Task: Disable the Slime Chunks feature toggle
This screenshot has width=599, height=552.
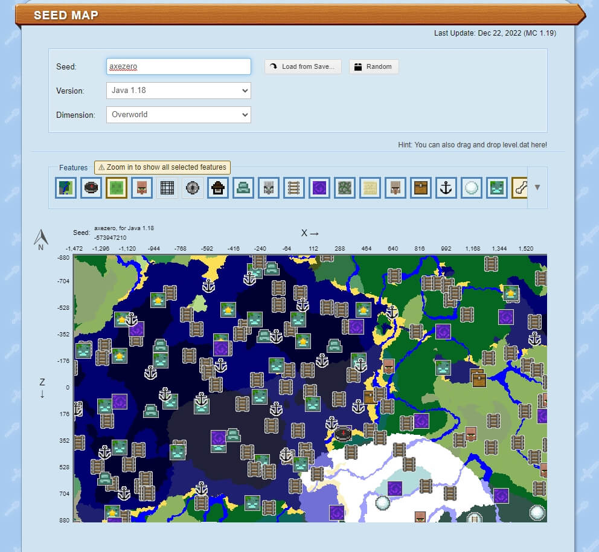Action: coord(116,188)
